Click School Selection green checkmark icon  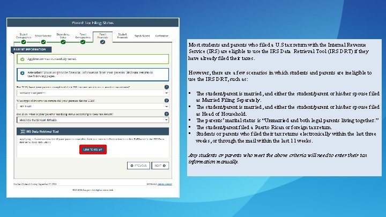point(43,42)
